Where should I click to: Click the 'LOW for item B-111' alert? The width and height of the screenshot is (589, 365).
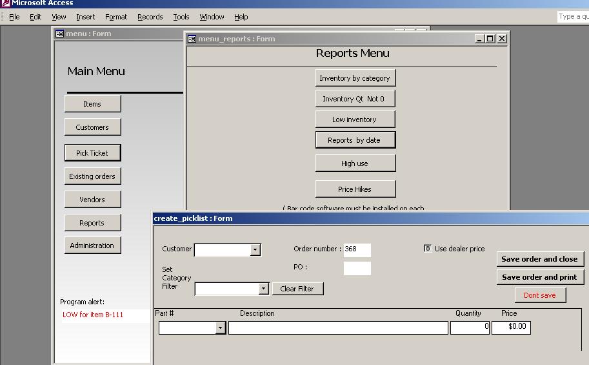click(x=93, y=315)
